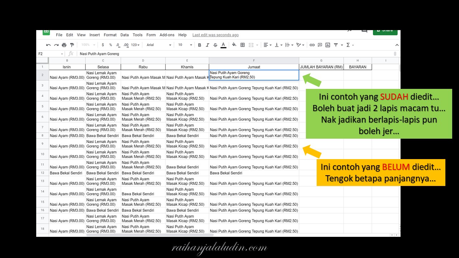Open the text color picker

223,45
